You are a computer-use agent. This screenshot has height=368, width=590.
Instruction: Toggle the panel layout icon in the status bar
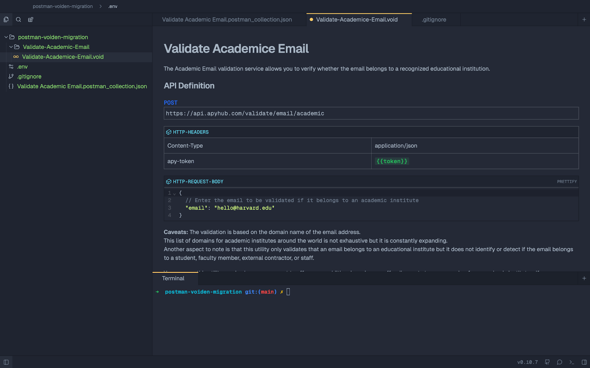[583, 362]
